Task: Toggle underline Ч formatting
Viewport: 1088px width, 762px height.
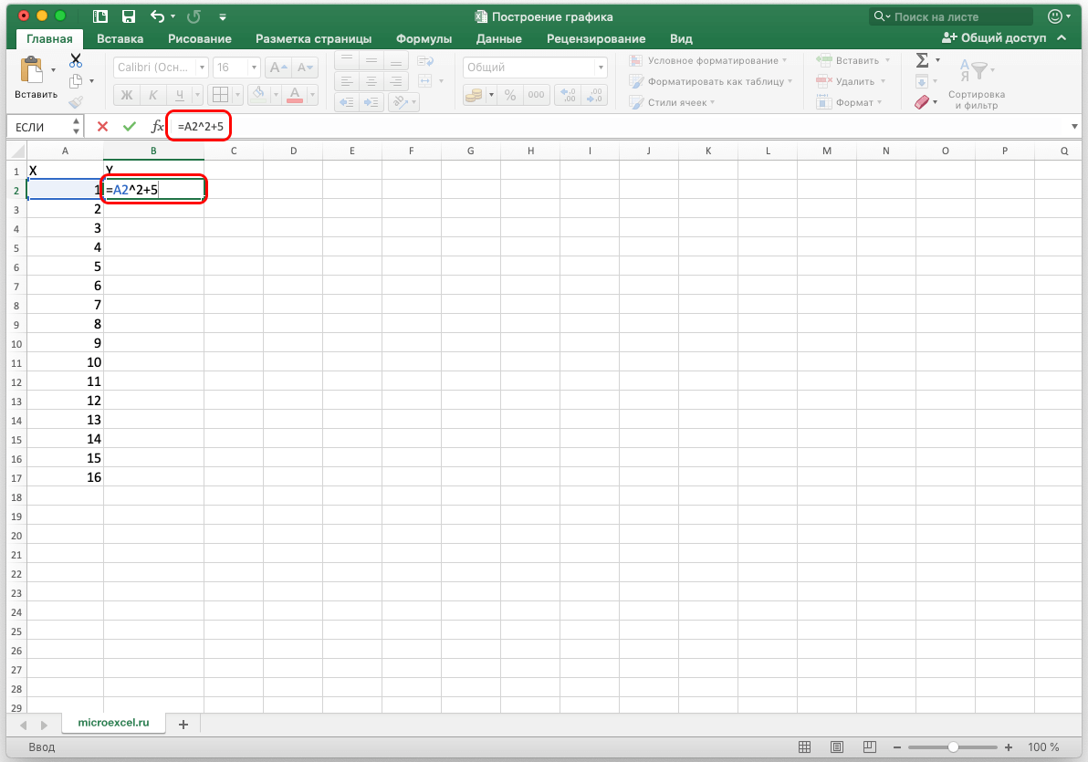Action: pyautogui.click(x=180, y=95)
